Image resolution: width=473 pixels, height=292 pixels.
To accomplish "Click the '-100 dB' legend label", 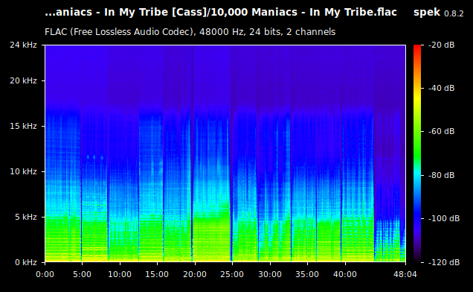I will click(x=444, y=218).
